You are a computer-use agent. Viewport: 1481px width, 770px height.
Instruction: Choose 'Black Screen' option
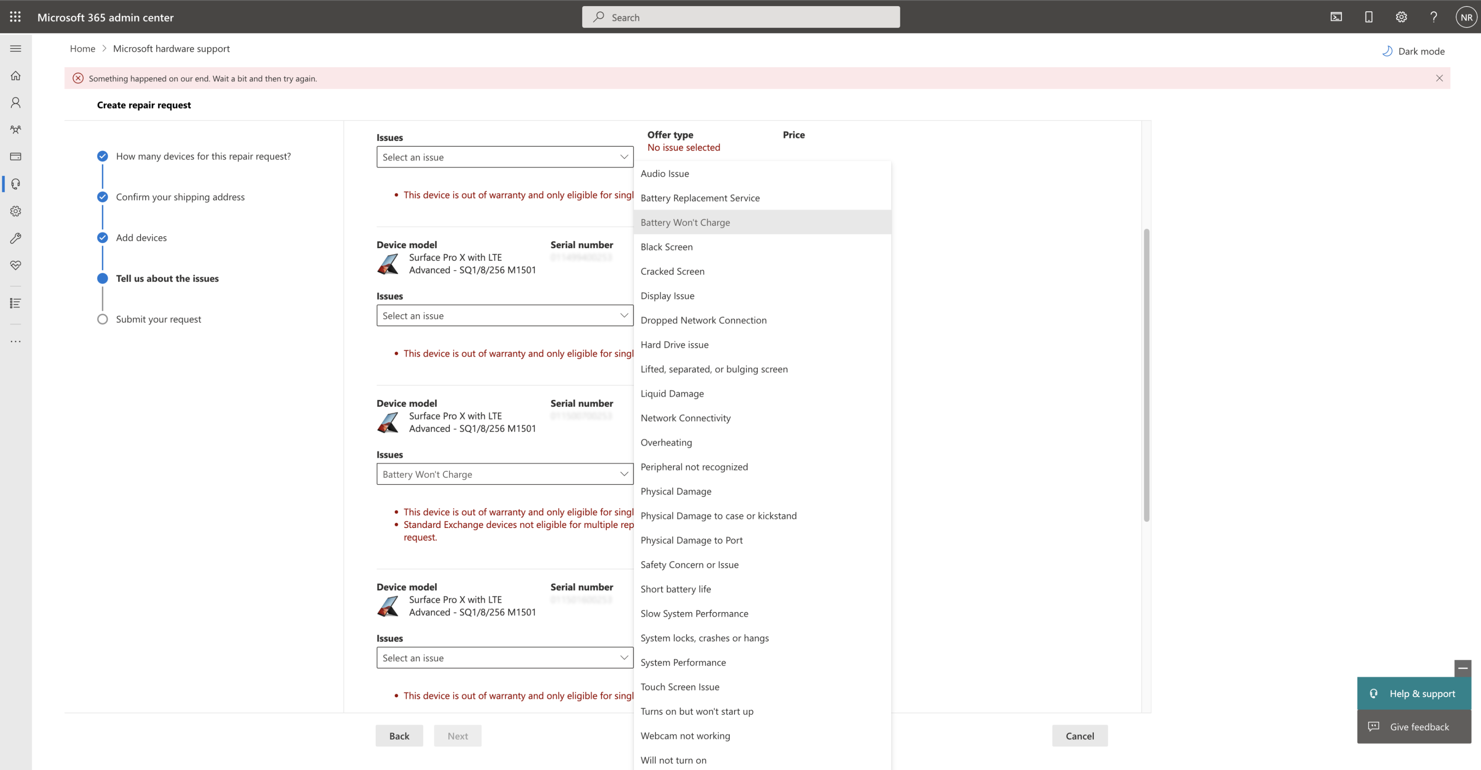point(762,247)
